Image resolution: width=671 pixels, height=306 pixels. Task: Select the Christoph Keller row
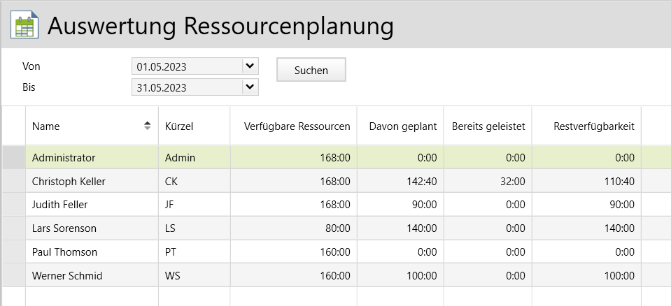[69, 182]
